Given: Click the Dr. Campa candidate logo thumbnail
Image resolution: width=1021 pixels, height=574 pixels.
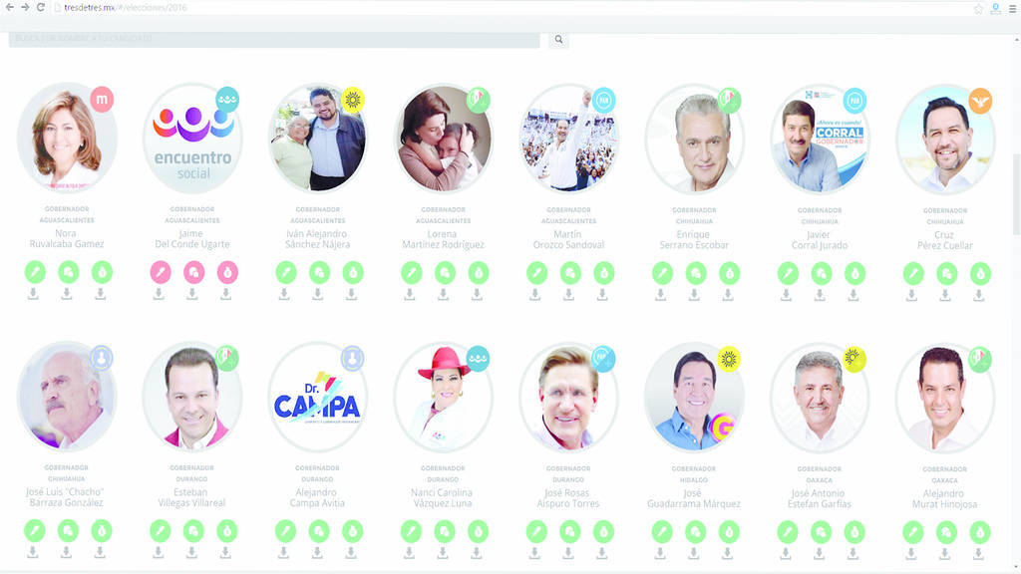Looking at the screenshot, I should tap(318, 397).
